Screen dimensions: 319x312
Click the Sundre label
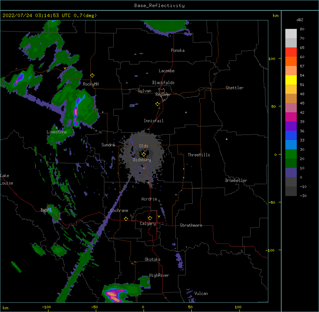[x=108, y=145]
